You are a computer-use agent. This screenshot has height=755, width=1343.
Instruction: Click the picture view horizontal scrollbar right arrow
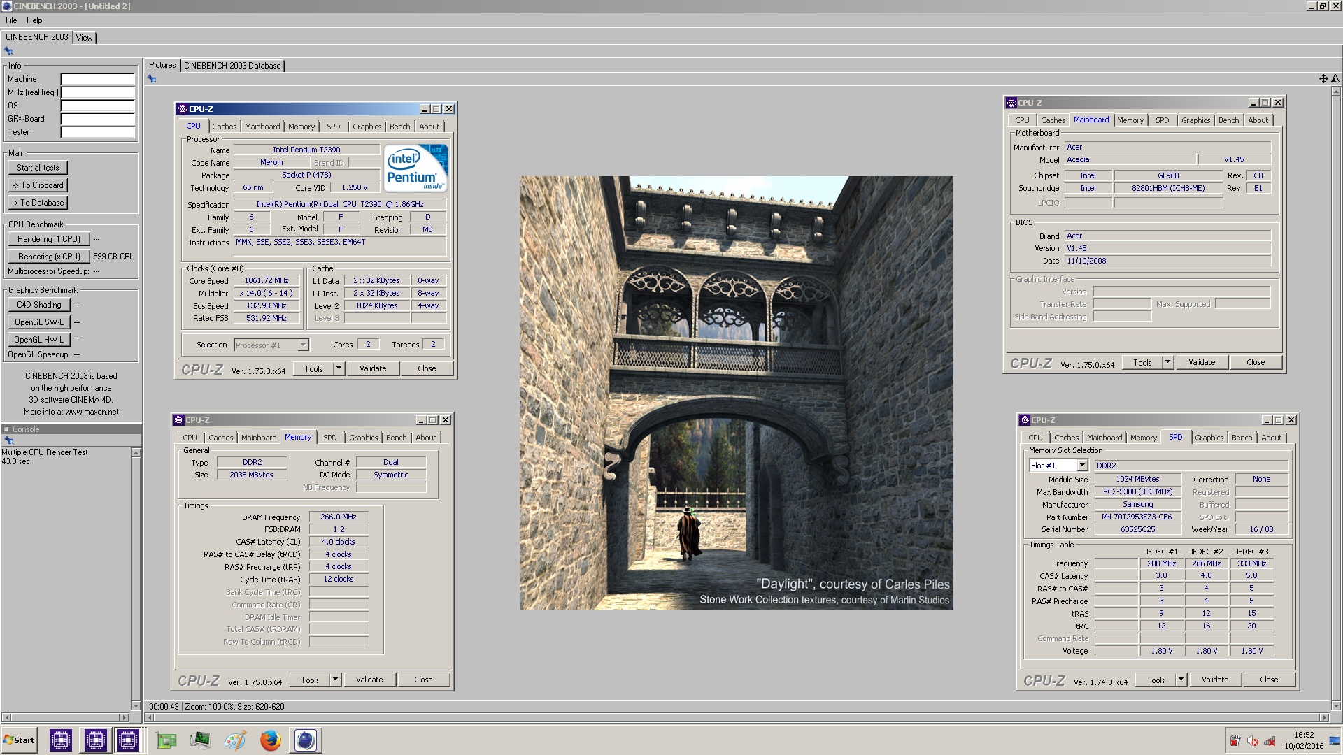point(1323,718)
